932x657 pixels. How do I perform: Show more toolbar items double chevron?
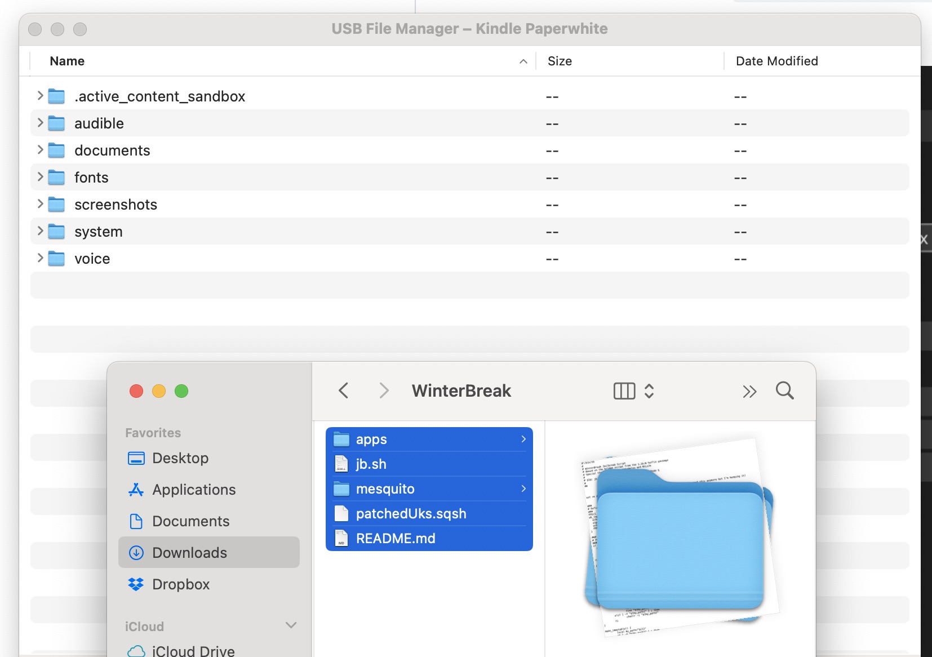749,392
